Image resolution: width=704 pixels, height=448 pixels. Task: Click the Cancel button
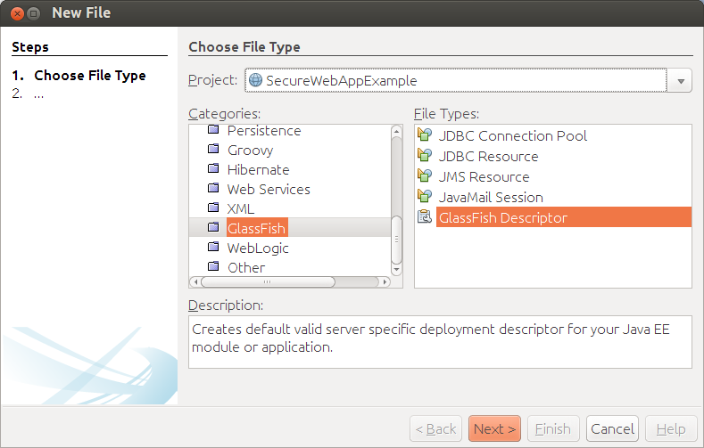[x=612, y=428]
